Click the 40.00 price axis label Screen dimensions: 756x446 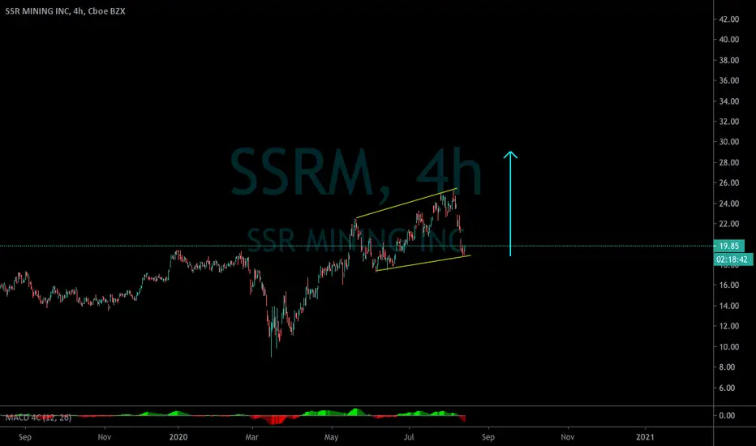[x=729, y=40]
